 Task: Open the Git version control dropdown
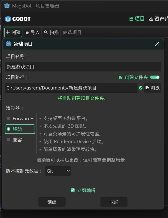pyautogui.click(x=58, y=171)
